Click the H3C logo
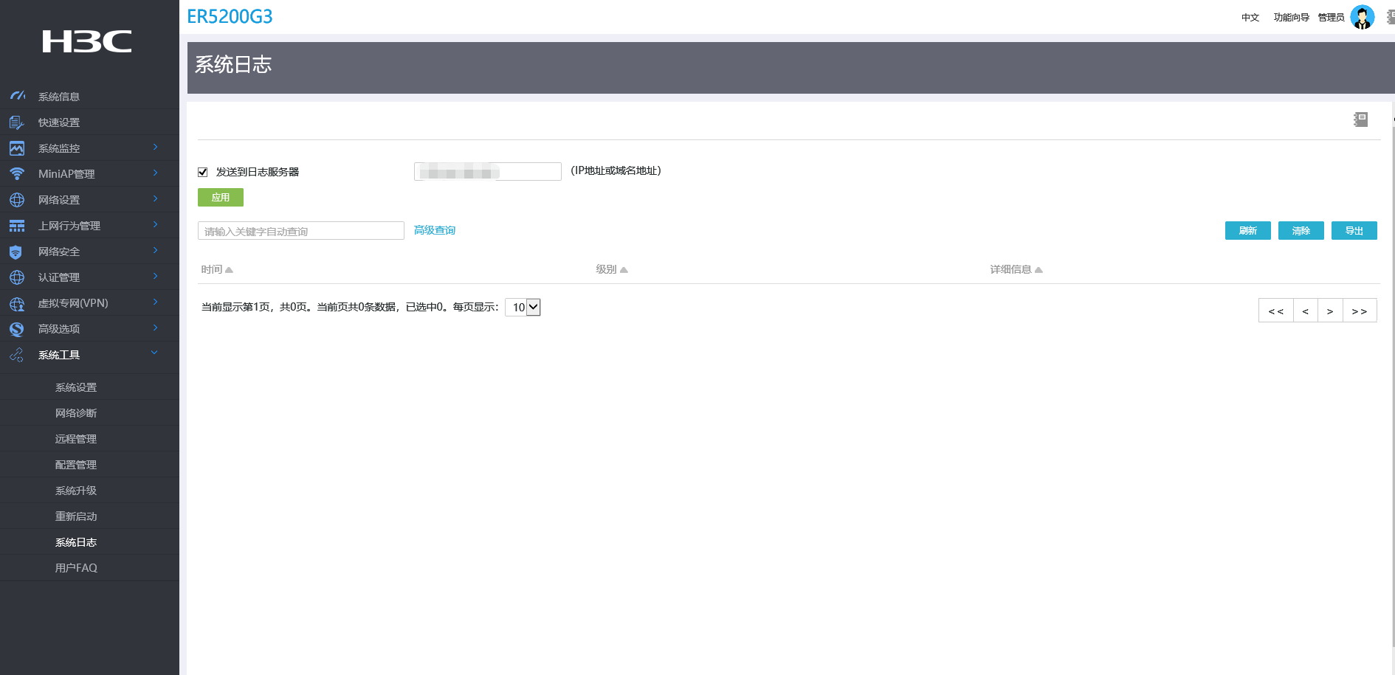Image resolution: width=1395 pixels, height=675 pixels. click(87, 41)
